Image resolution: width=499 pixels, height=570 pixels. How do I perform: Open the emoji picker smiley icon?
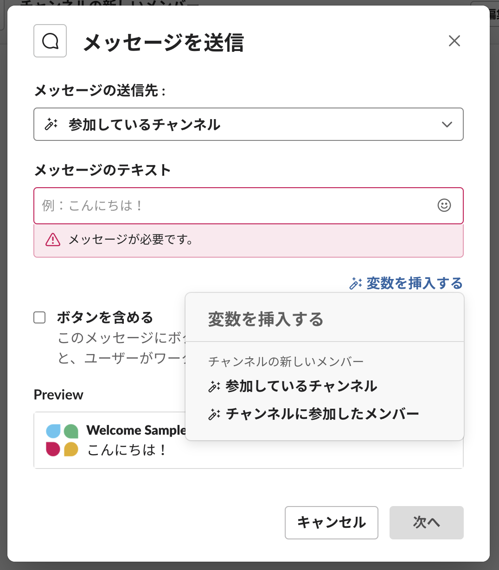pyautogui.click(x=444, y=205)
